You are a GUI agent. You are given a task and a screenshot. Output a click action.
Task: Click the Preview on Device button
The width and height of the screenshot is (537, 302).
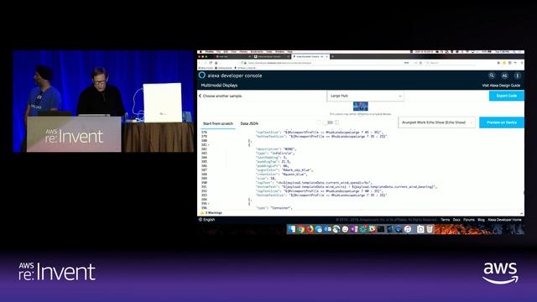502,122
